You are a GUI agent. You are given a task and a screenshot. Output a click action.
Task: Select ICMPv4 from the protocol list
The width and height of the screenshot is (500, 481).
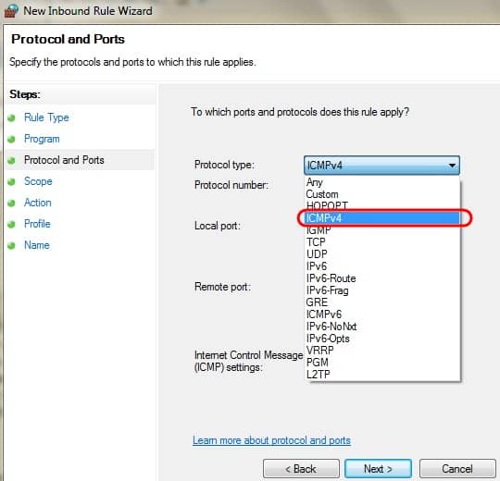coord(382,218)
